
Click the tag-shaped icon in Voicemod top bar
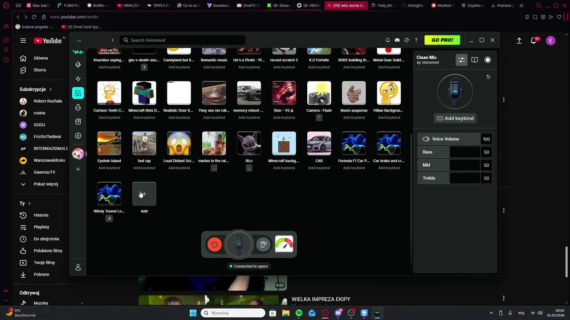(407, 40)
